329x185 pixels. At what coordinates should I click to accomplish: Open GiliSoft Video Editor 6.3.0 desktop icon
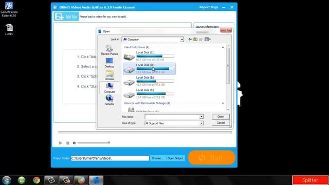[9, 9]
